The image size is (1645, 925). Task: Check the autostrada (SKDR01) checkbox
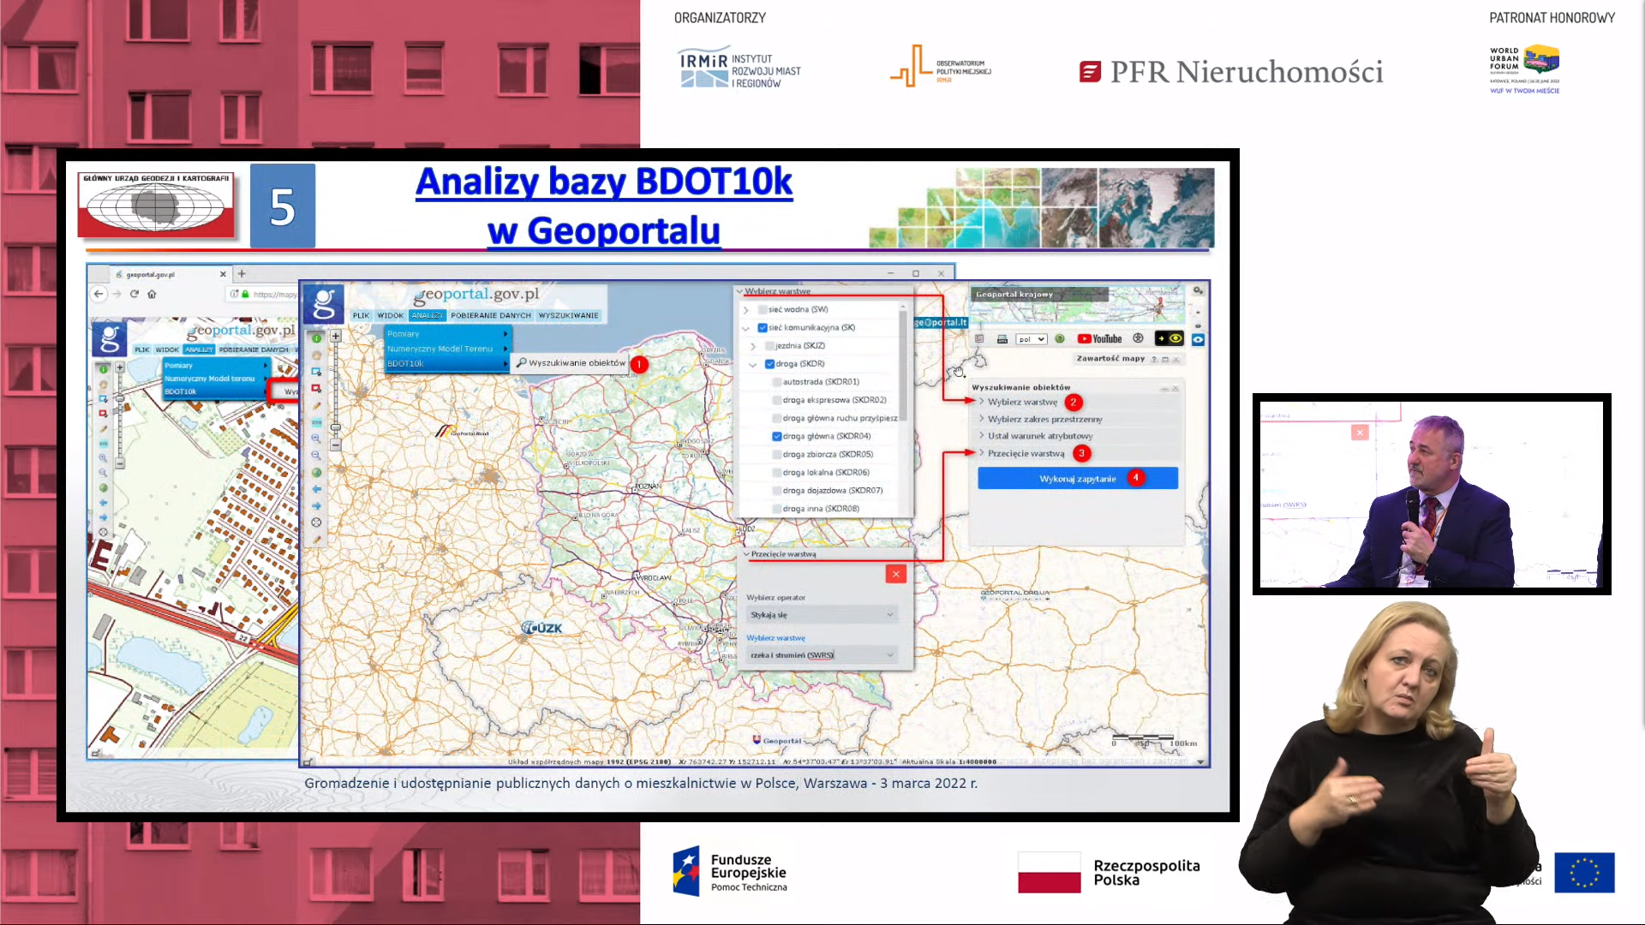(777, 382)
